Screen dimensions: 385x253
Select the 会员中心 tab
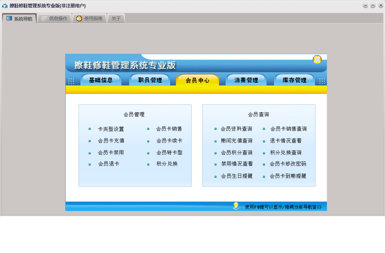pos(197,80)
